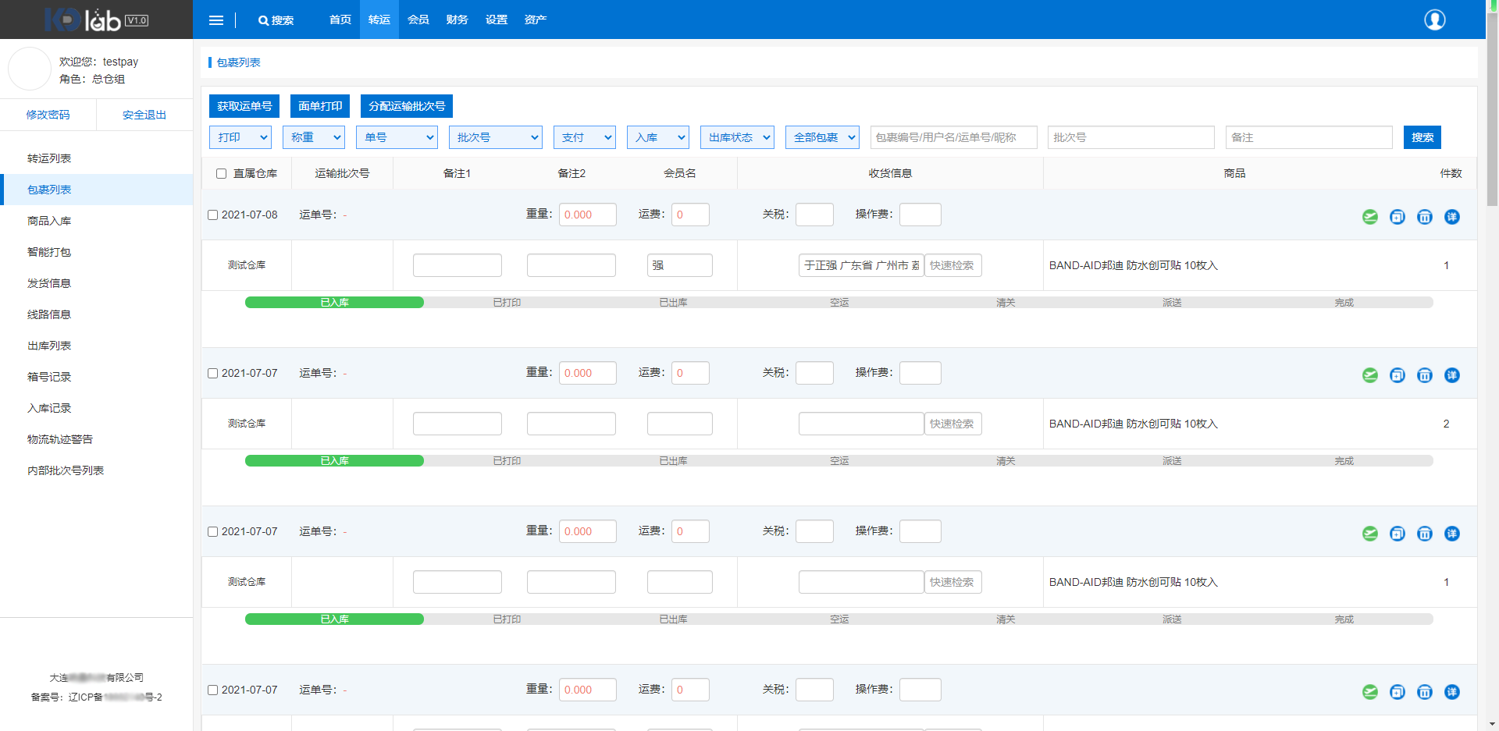
Task: Open 发货信息 in the sidebar
Action: click(96, 283)
